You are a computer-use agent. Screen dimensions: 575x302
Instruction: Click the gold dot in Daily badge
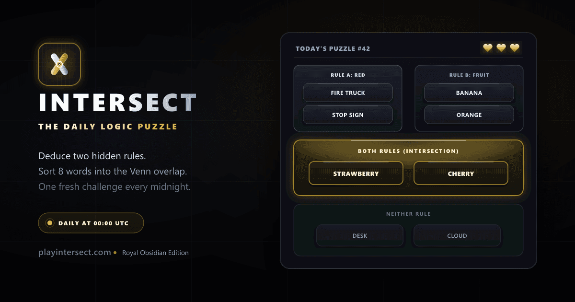coord(49,223)
